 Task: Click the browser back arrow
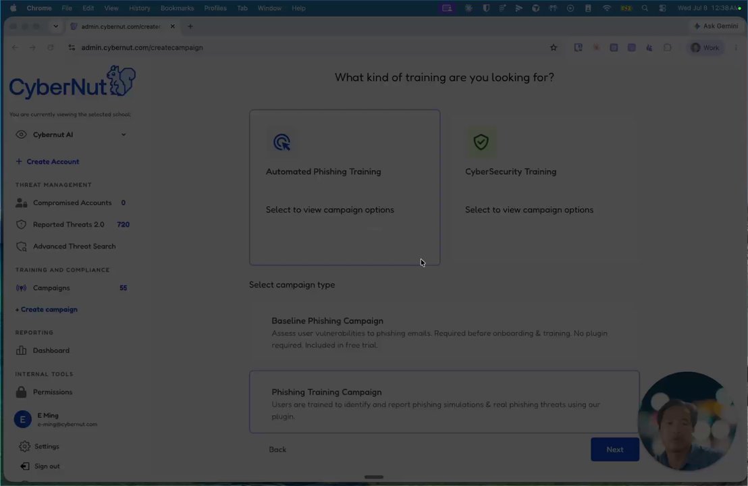pos(16,48)
